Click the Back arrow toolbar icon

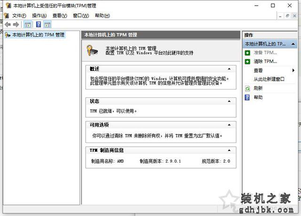coord(8,24)
